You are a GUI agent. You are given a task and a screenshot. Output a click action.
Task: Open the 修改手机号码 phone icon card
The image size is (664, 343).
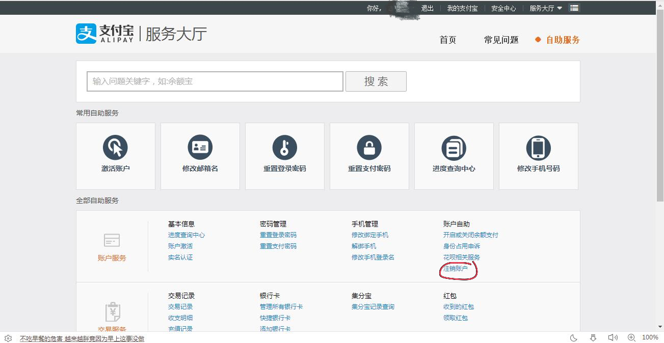tap(538, 148)
